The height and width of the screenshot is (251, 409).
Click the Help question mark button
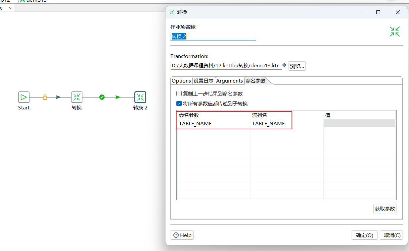[182, 235]
